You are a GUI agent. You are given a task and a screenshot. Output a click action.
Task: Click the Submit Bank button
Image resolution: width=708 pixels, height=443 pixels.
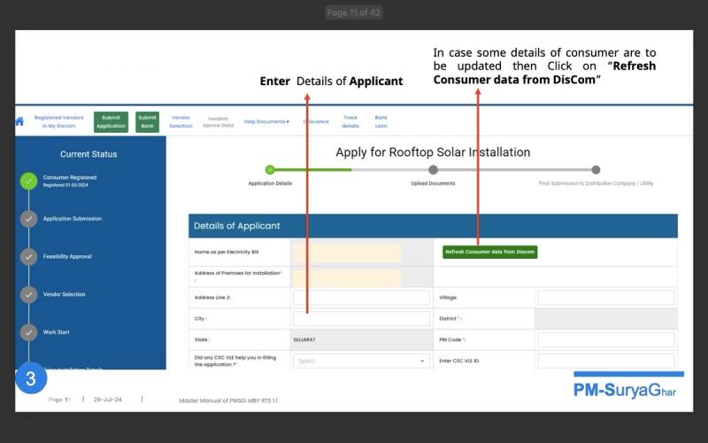[x=147, y=122]
